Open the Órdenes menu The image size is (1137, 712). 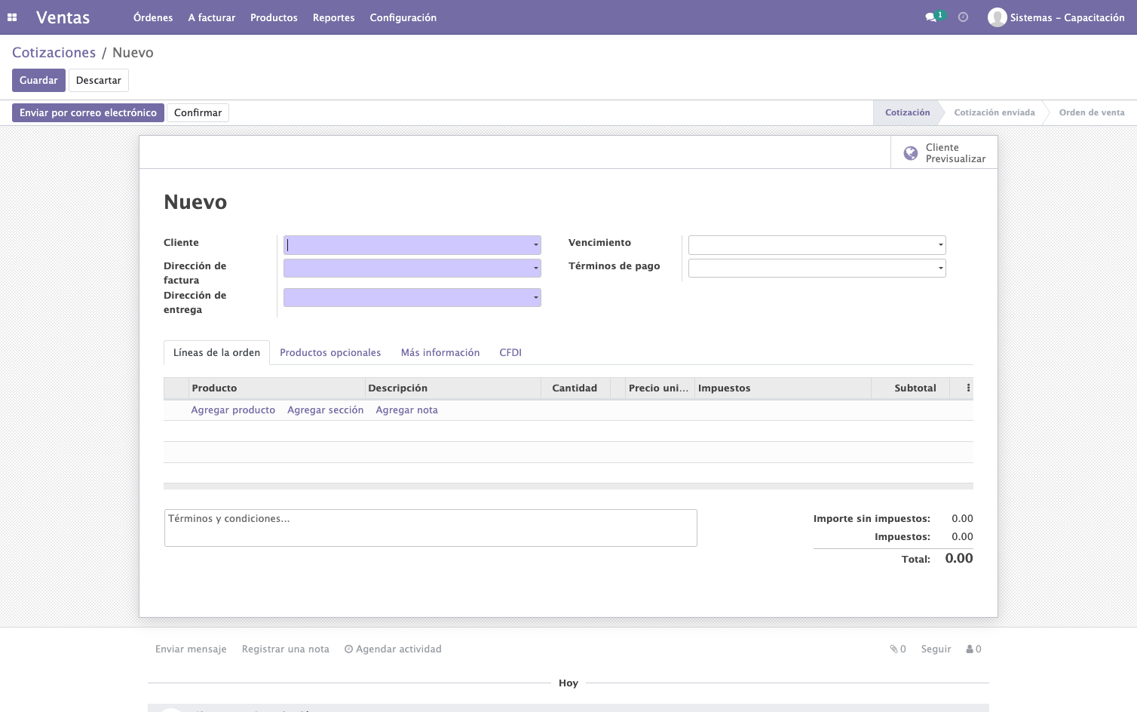pos(153,17)
